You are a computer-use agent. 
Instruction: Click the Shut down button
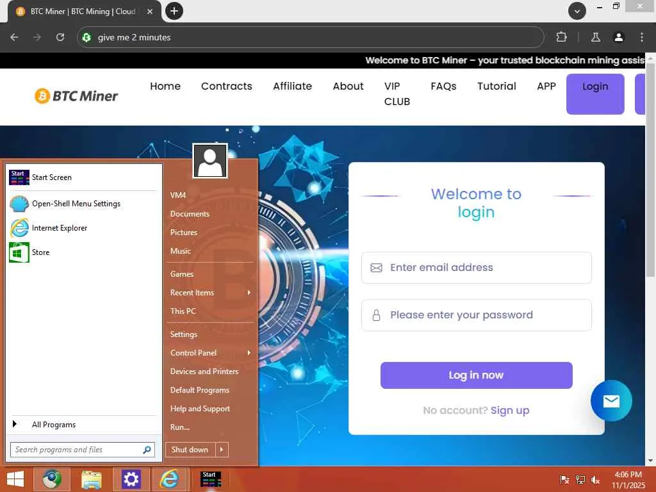click(x=190, y=450)
